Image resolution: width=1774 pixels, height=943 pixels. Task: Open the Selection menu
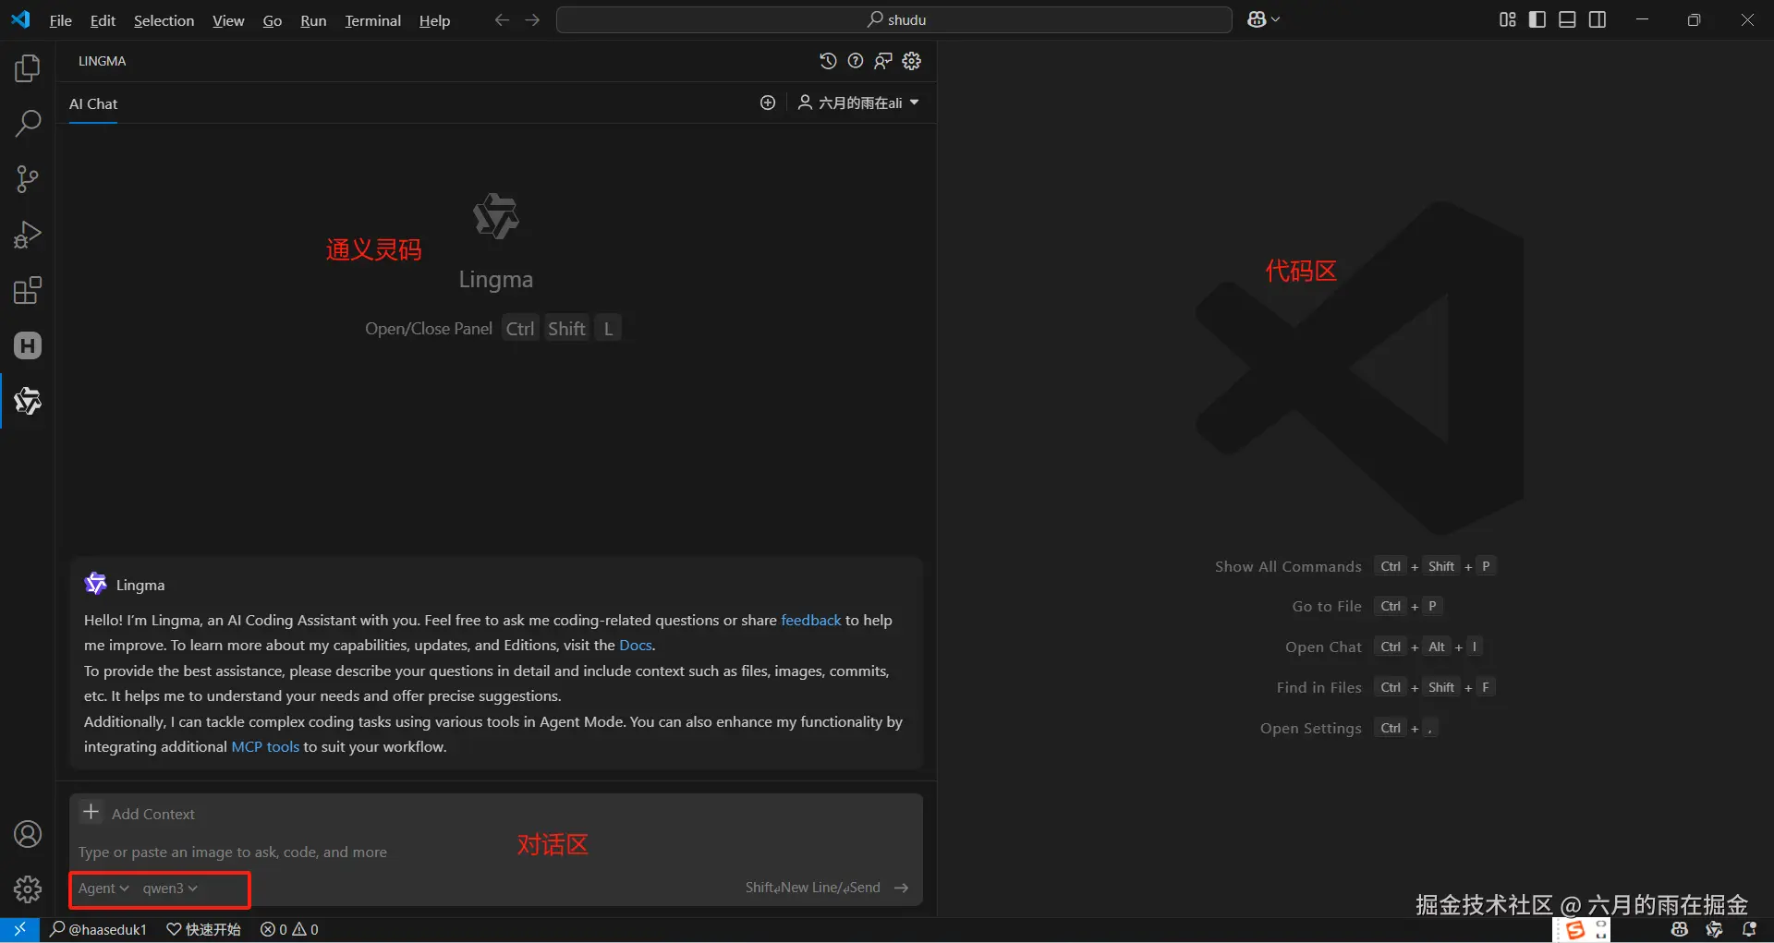[164, 20]
